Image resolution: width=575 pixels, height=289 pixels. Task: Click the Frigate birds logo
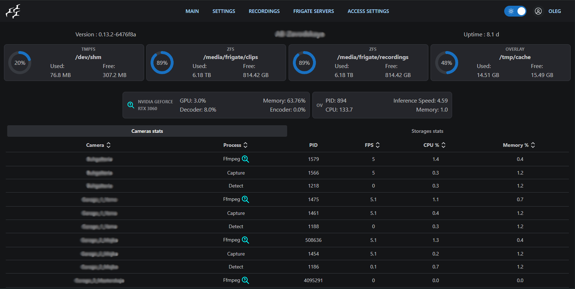(13, 11)
